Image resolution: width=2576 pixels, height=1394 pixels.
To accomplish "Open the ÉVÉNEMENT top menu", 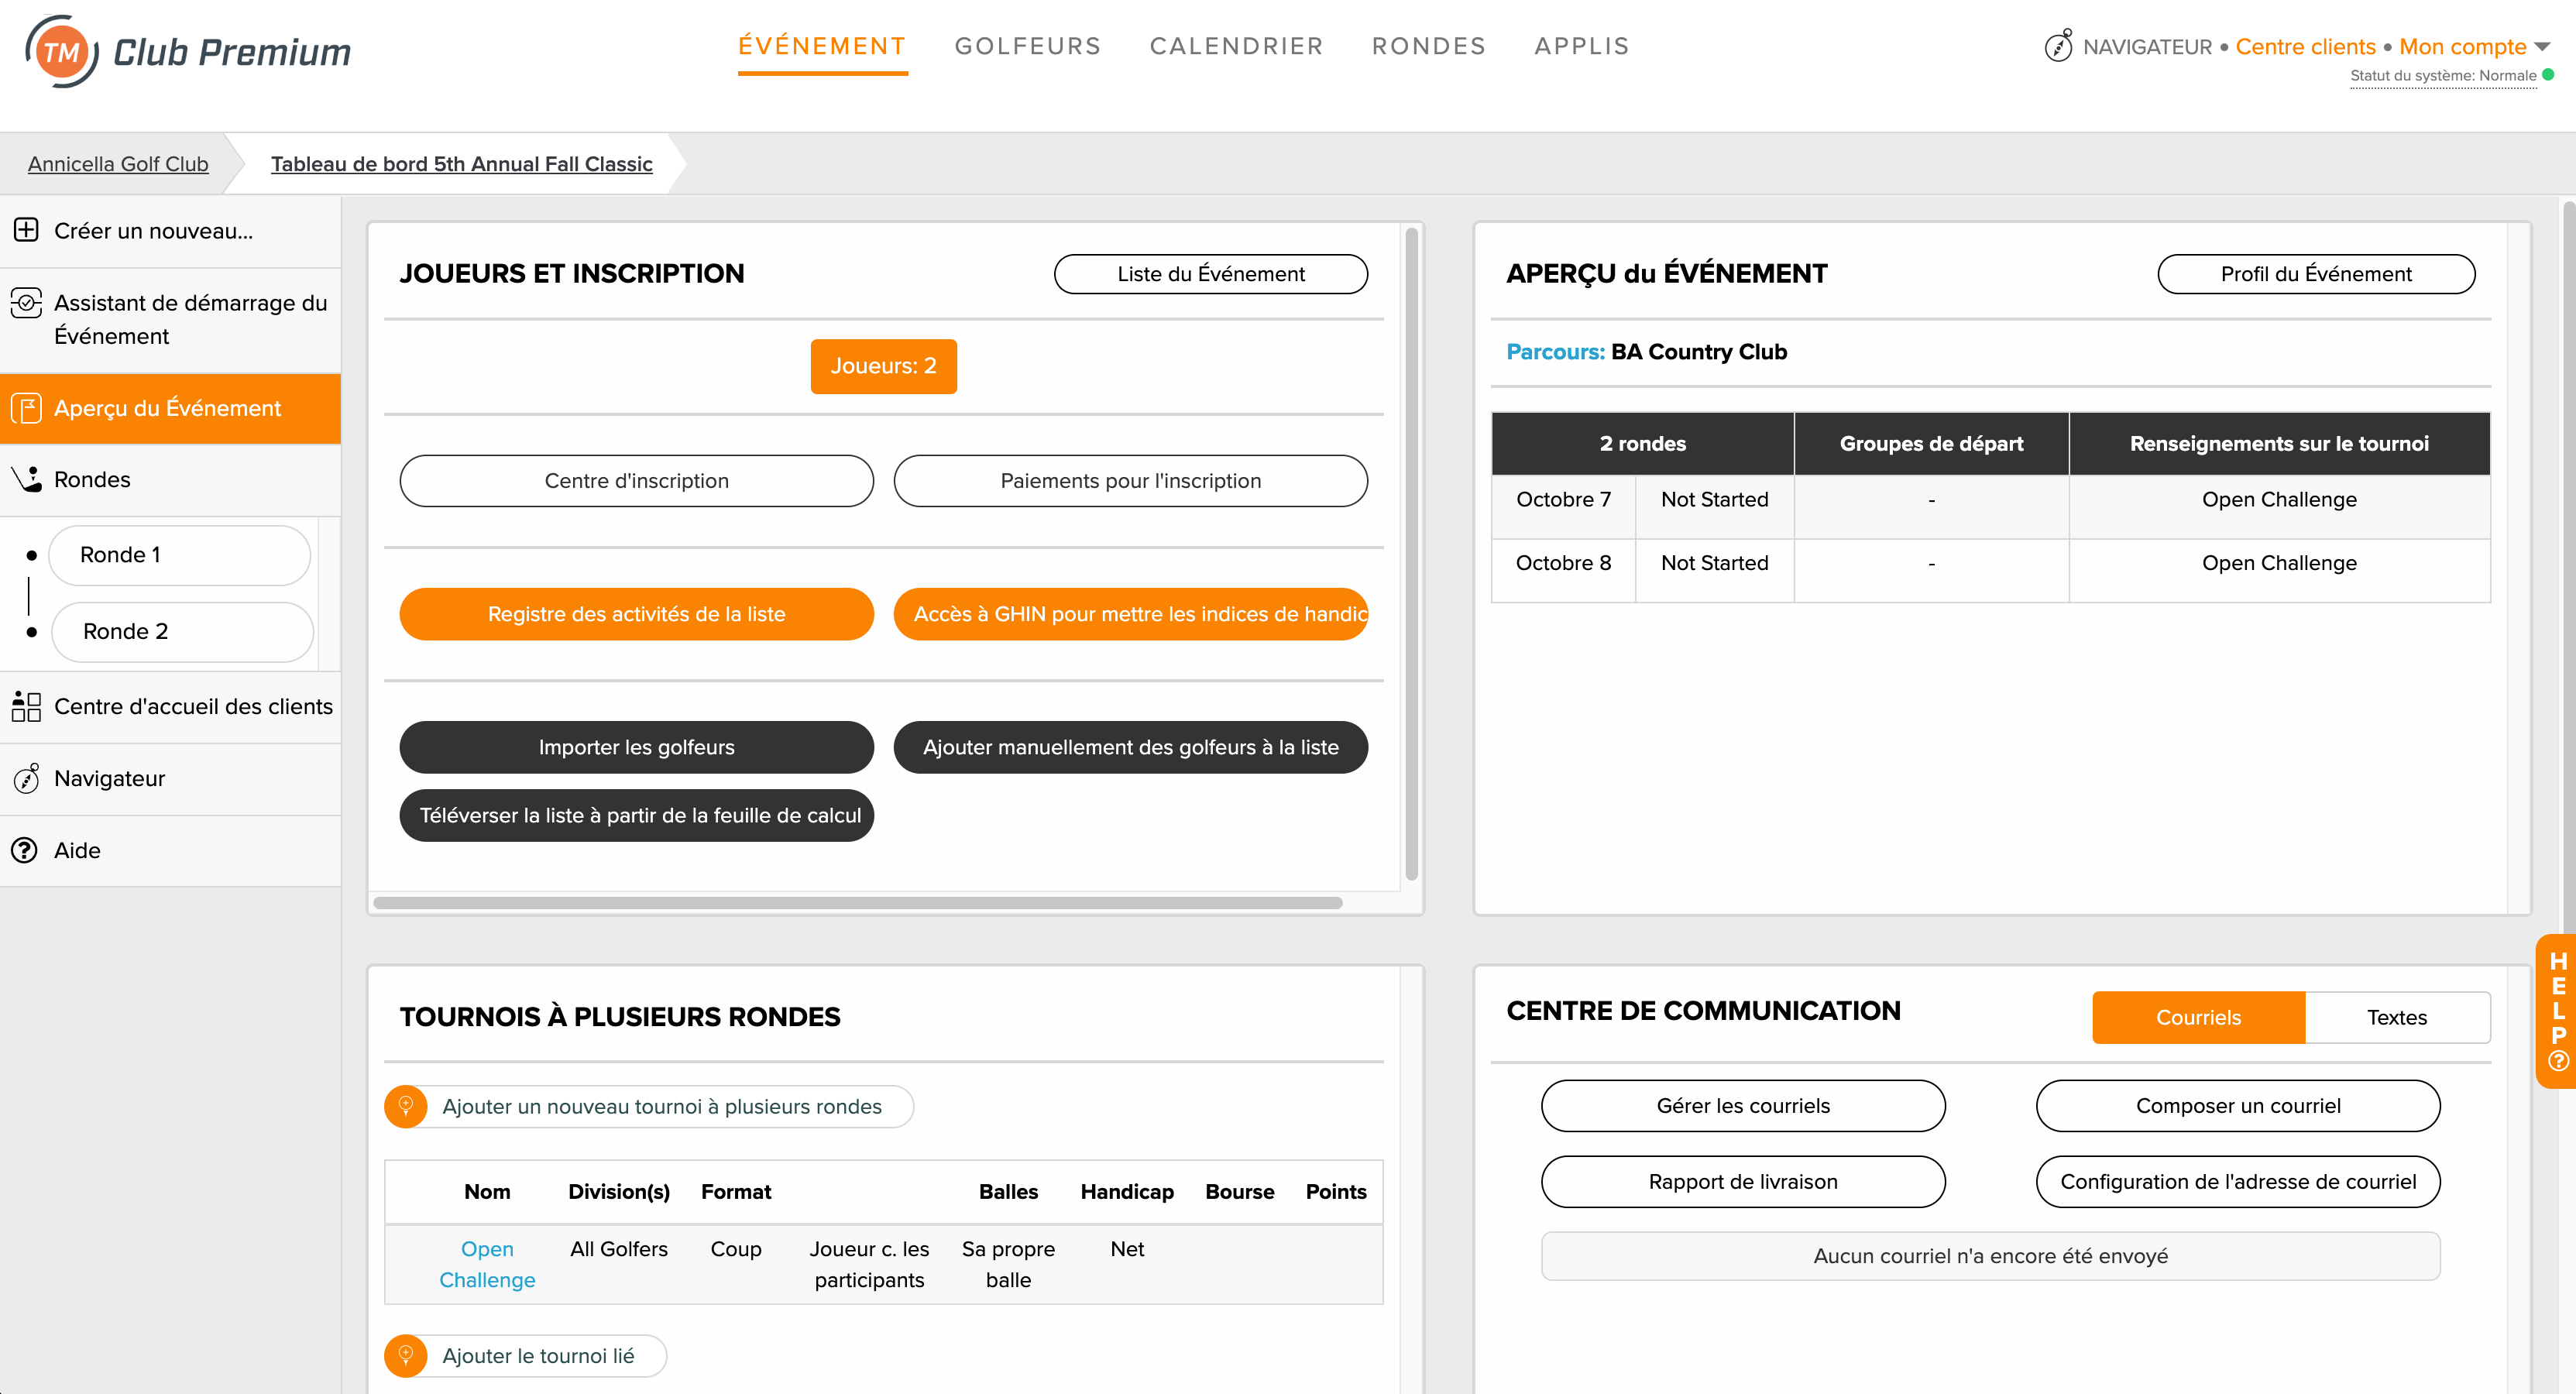I will click(822, 46).
